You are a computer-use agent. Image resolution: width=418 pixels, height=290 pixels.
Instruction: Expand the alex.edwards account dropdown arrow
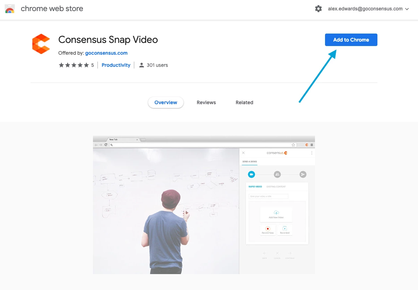[x=407, y=9]
